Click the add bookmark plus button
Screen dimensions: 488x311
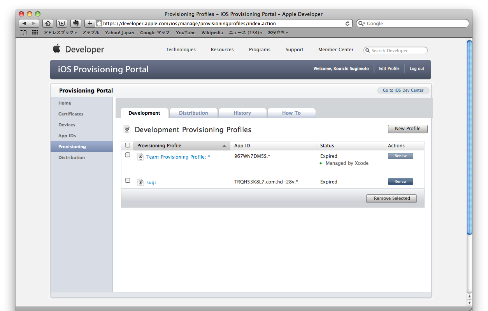click(x=90, y=23)
